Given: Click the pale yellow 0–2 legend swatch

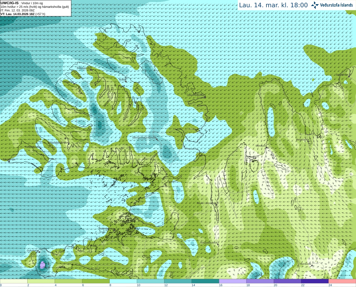Looking at the screenshot, I should (x=14, y=281).
